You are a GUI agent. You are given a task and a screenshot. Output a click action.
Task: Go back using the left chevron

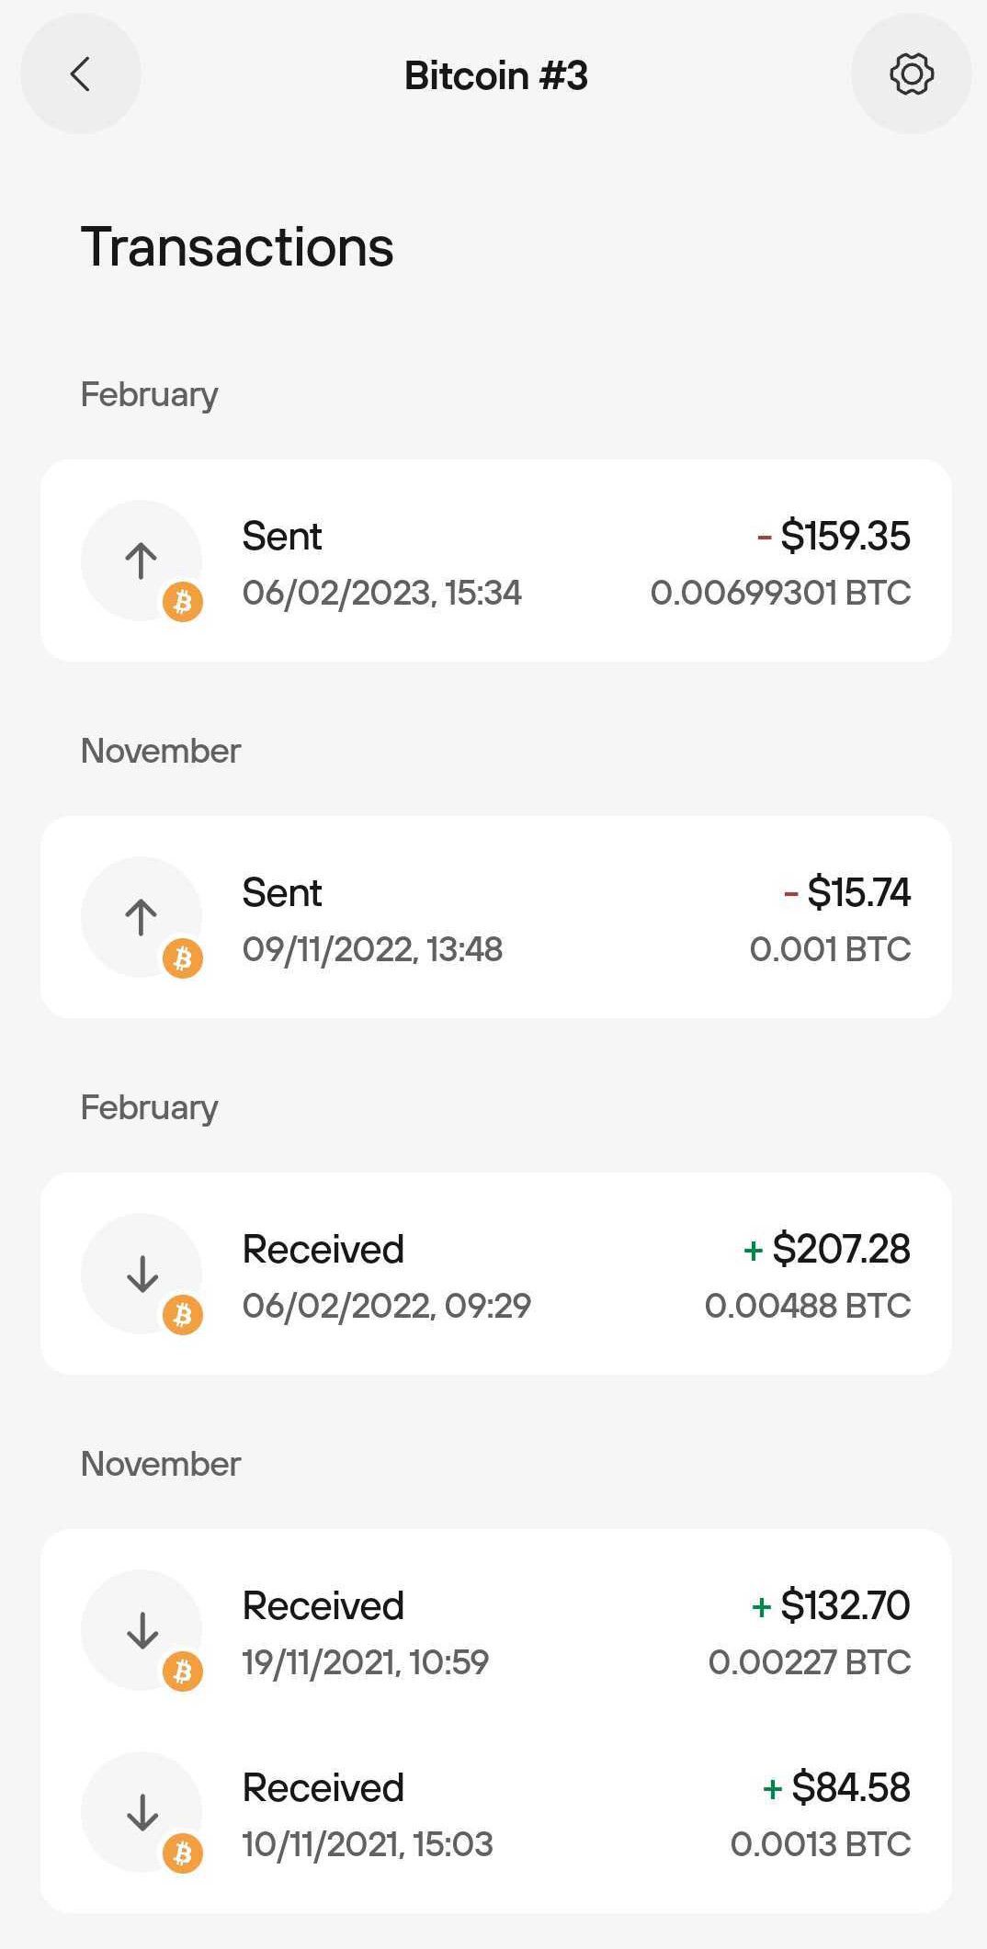(x=81, y=74)
